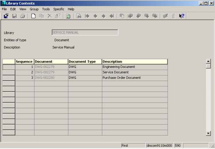Click the vertical scrollbar thumb

coord(208,66)
